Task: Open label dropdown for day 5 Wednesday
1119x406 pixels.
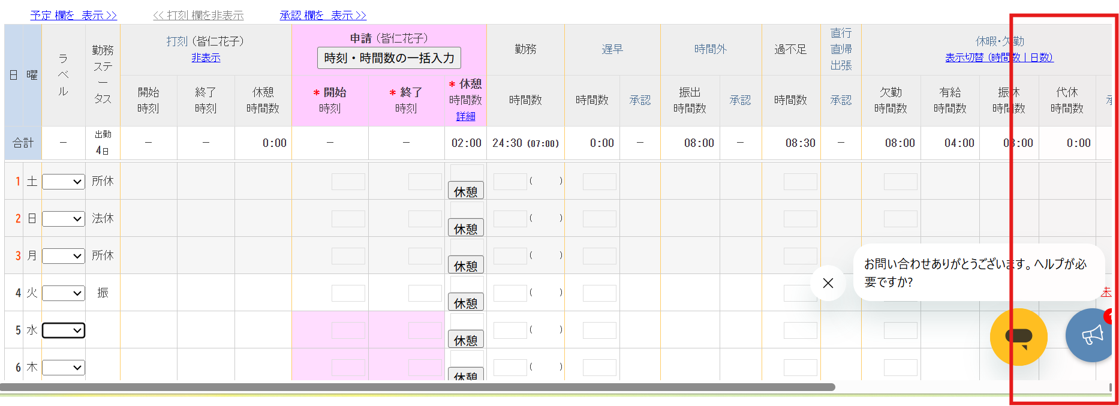Action: (64, 330)
